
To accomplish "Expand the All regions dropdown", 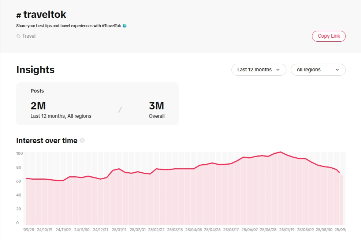I will click(318, 70).
